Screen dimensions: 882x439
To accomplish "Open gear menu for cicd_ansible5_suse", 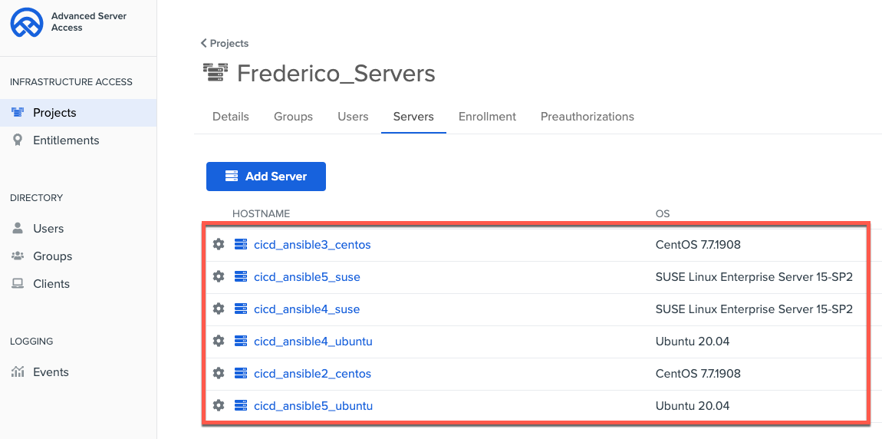I will [219, 277].
